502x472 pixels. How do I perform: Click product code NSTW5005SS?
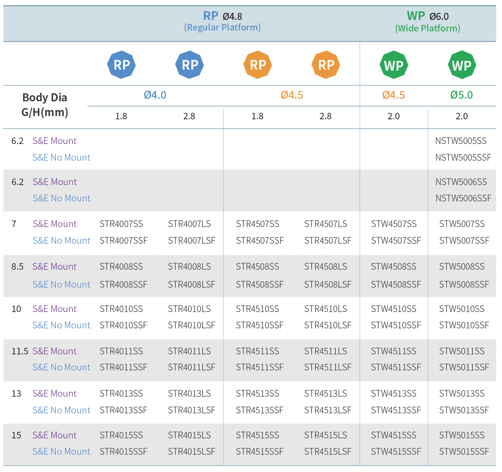click(x=461, y=141)
